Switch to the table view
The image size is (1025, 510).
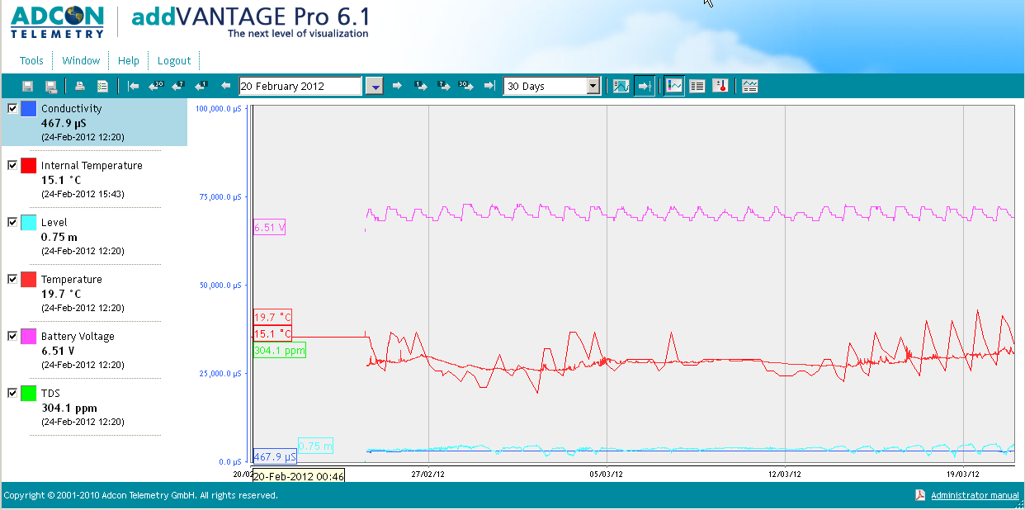point(697,86)
